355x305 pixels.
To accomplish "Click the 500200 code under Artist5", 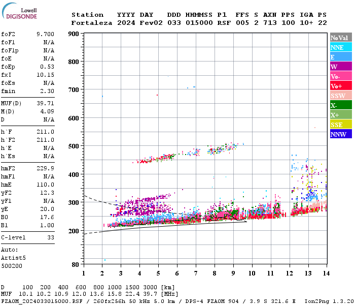I will click(12, 266).
